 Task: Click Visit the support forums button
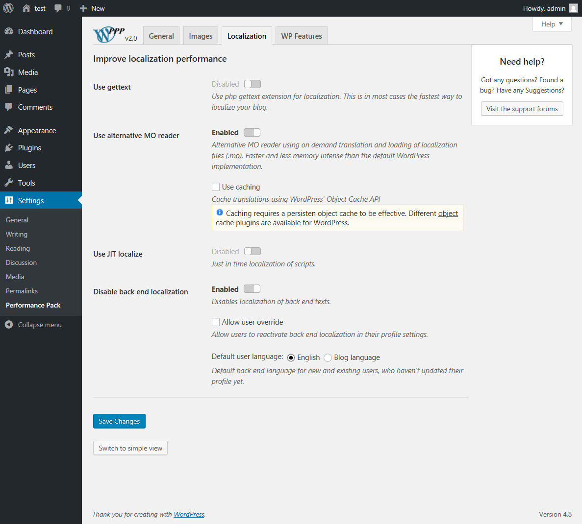coord(522,109)
